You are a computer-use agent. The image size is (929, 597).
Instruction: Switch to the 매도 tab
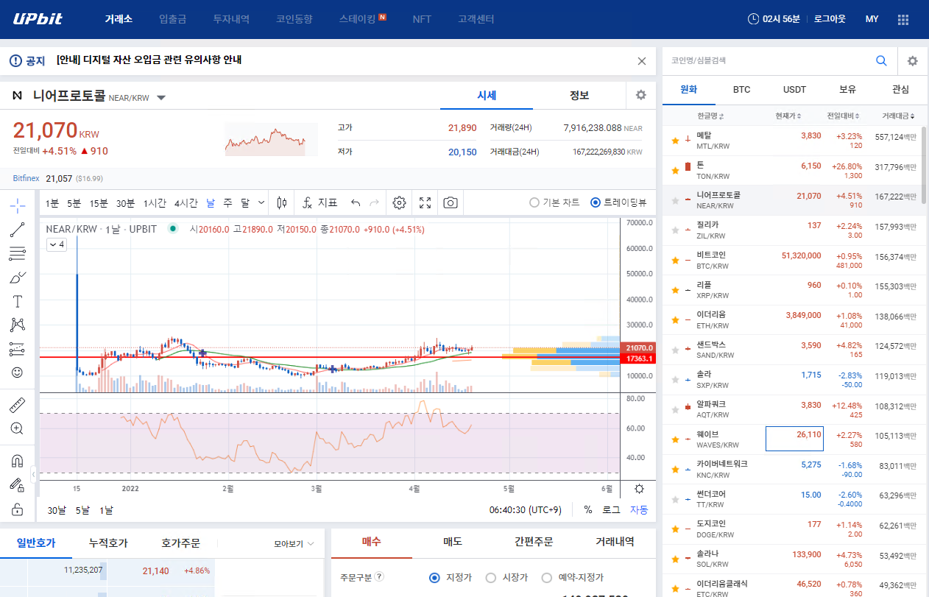(x=453, y=542)
